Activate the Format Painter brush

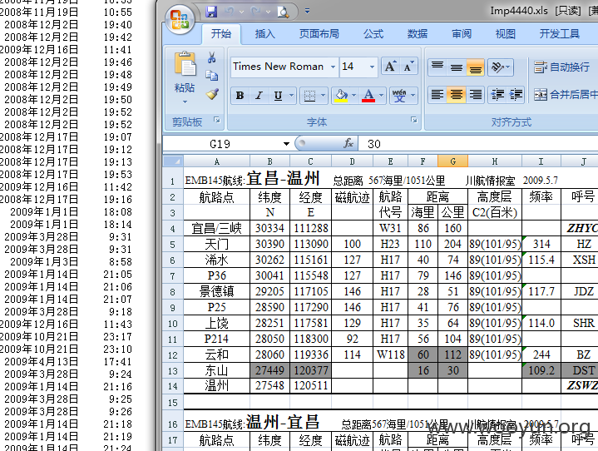point(212,94)
